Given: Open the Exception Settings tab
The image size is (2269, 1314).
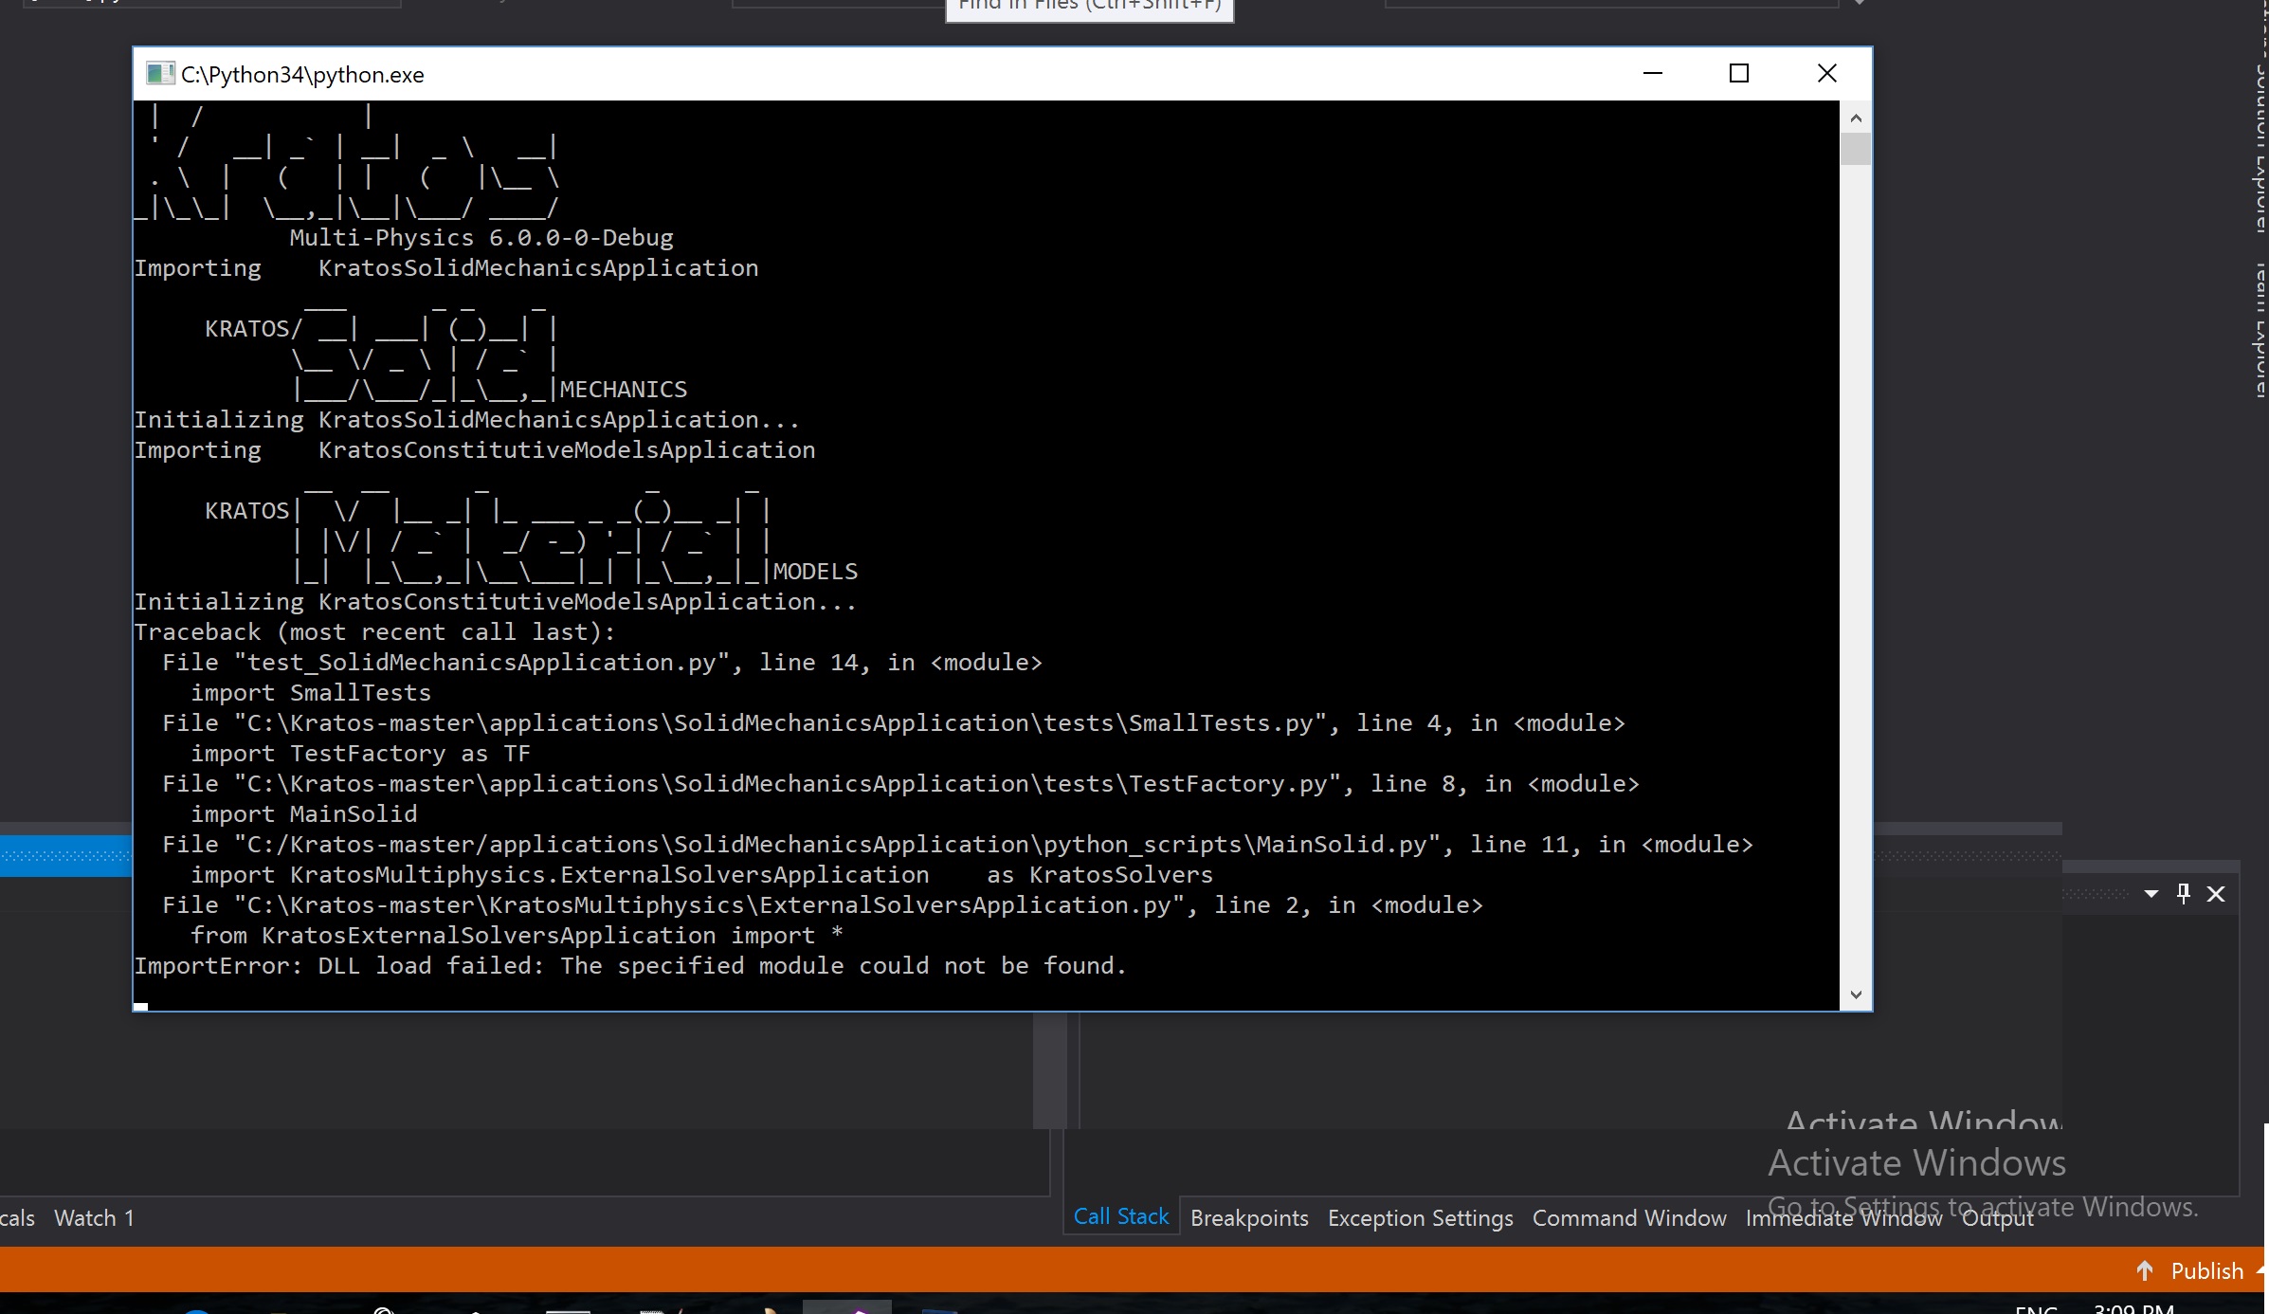Looking at the screenshot, I should tap(1419, 1217).
